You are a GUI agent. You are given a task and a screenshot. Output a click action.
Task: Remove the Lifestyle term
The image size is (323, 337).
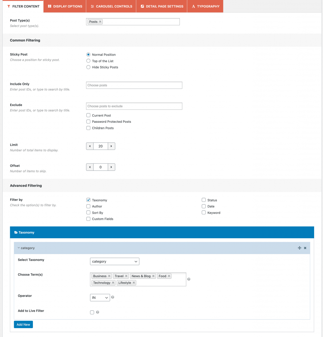pos(134,283)
